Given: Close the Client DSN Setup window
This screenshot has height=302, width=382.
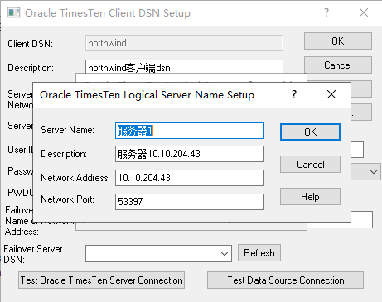Looking at the screenshot, I should tap(364, 12).
